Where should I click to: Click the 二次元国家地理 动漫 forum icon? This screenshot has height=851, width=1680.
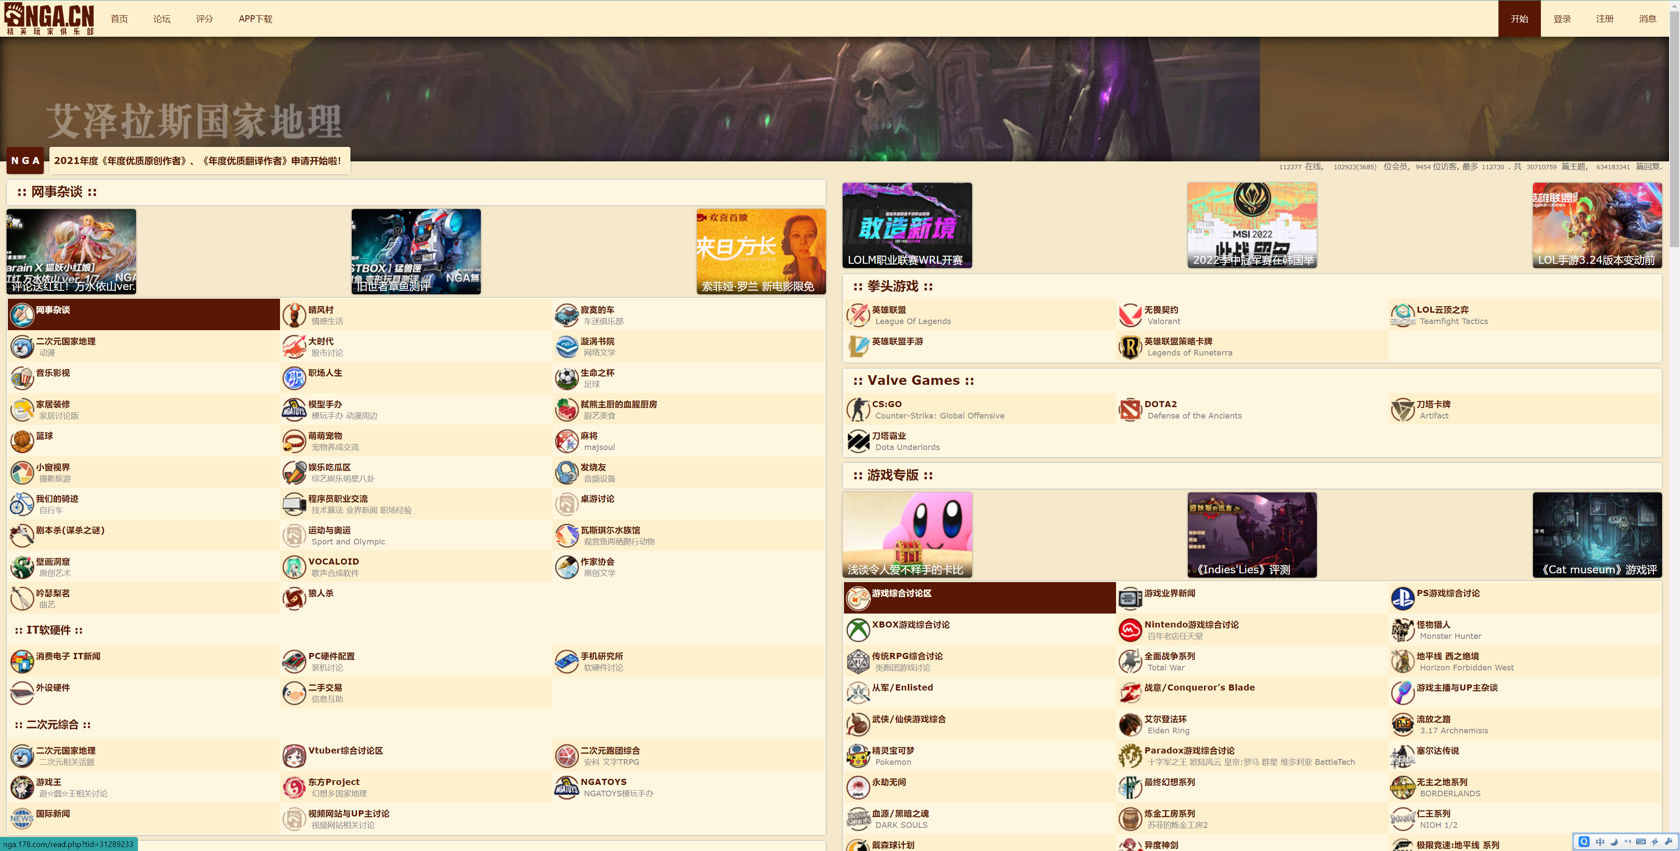(21, 346)
